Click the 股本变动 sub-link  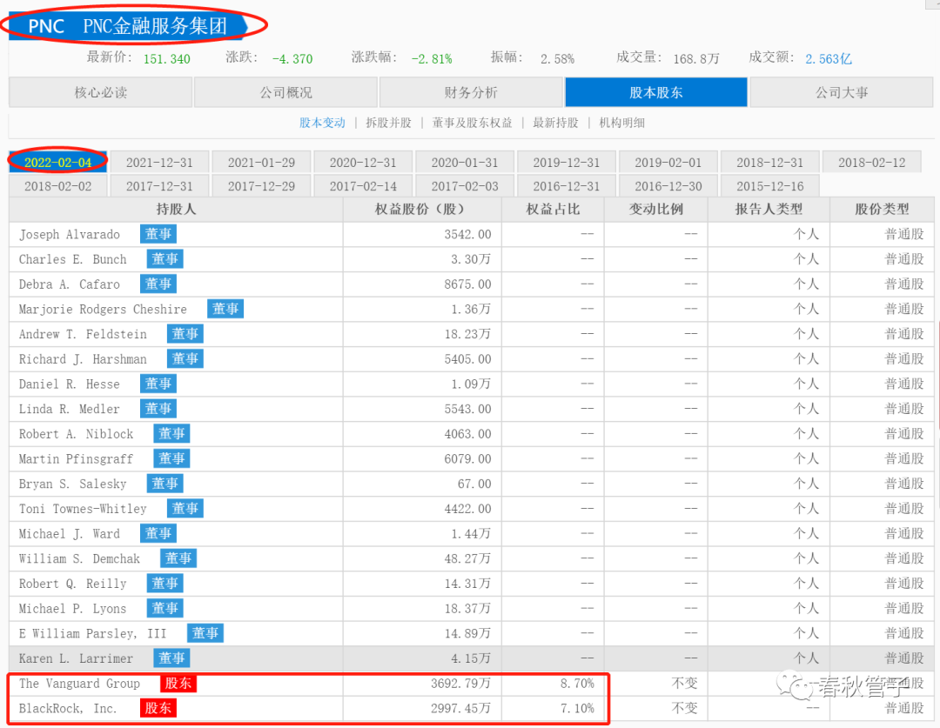[322, 123]
